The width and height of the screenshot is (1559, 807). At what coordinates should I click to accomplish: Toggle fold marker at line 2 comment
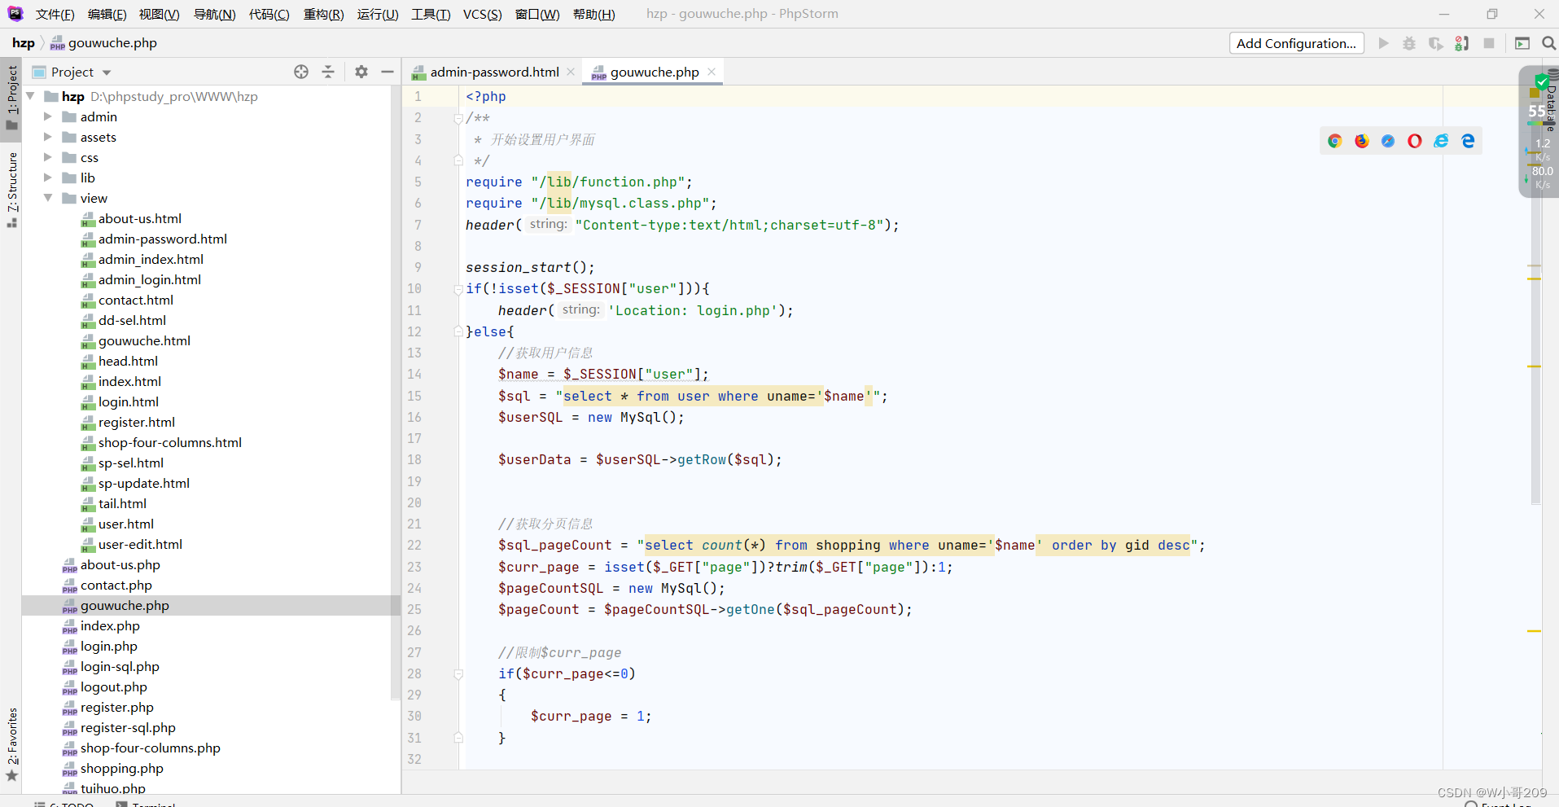(x=458, y=118)
